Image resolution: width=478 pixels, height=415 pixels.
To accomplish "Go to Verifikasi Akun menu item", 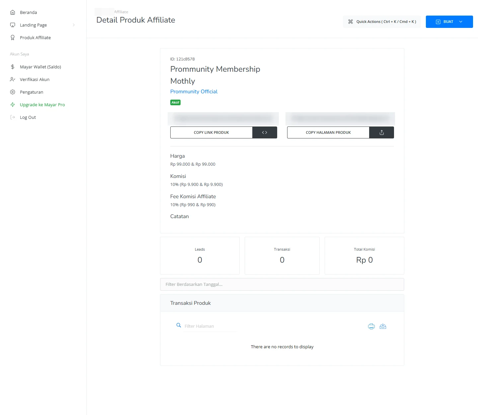I will 35,79.
